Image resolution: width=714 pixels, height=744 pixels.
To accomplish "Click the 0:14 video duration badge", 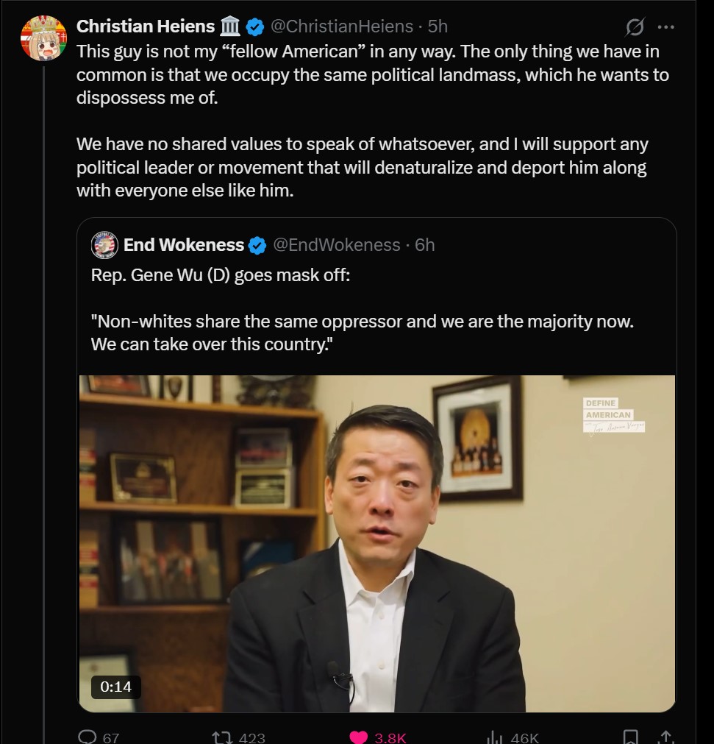I will pyautogui.click(x=115, y=687).
